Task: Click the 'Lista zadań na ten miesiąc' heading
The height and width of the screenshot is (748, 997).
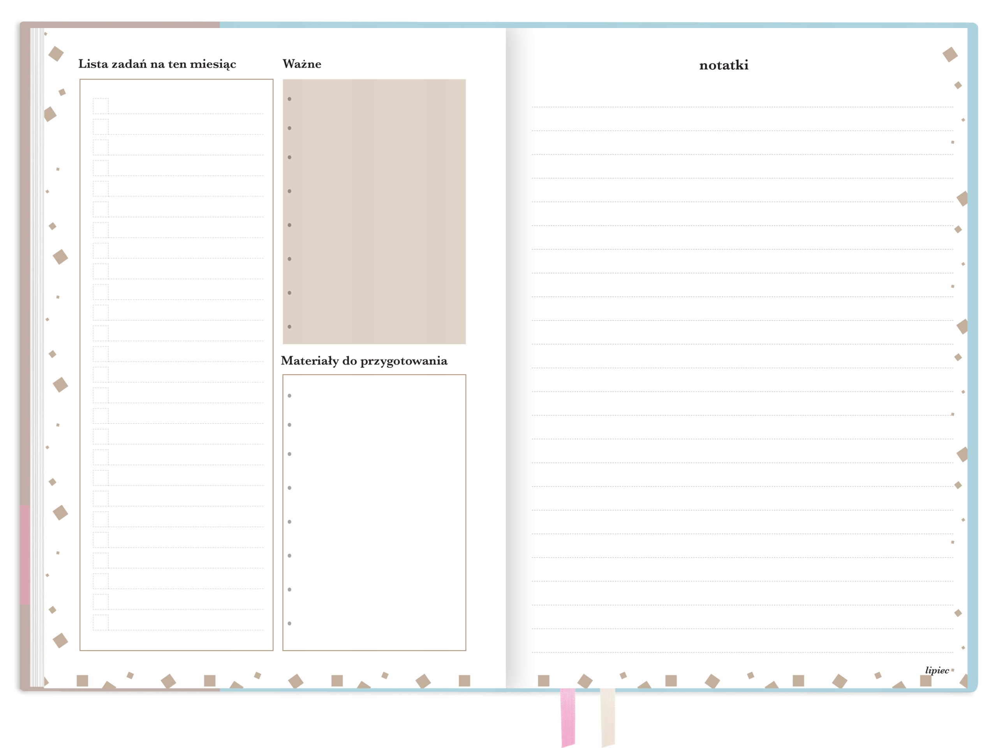Action: tap(157, 64)
